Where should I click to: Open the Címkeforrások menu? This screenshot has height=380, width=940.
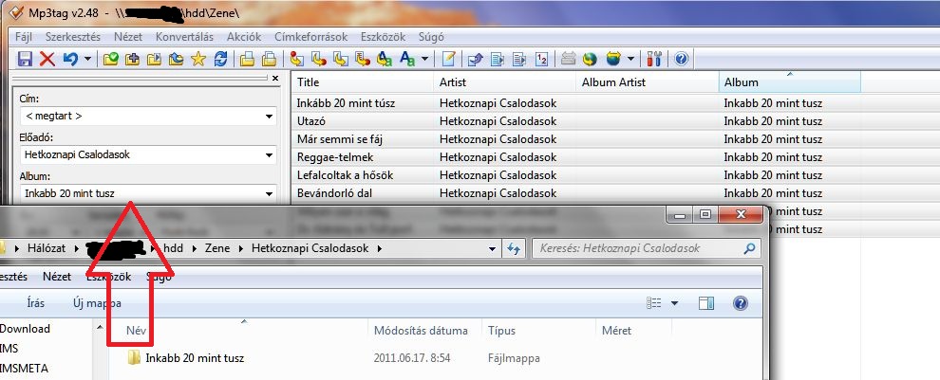click(x=312, y=36)
